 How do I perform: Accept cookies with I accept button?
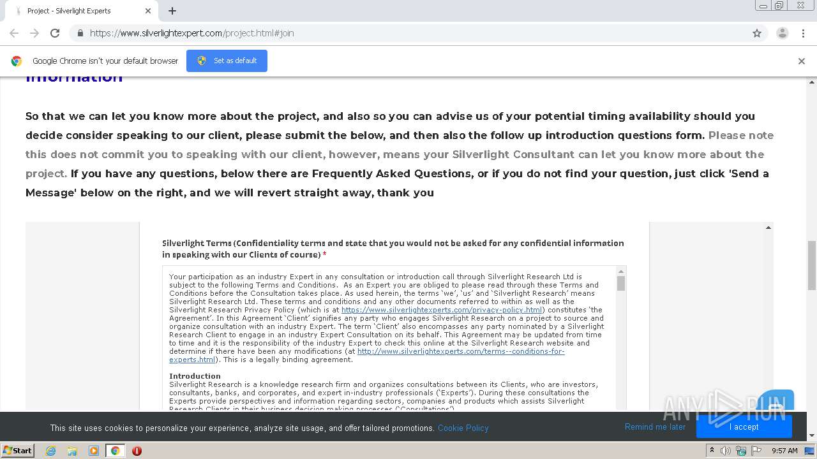[x=744, y=427]
